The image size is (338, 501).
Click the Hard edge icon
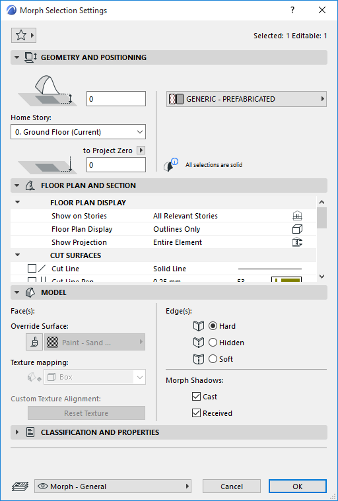(199, 326)
